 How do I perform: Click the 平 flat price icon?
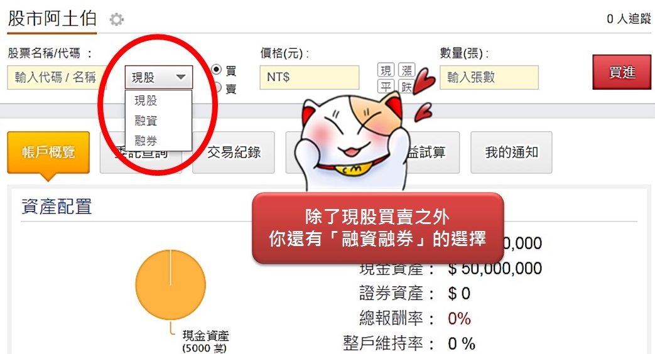(386, 87)
